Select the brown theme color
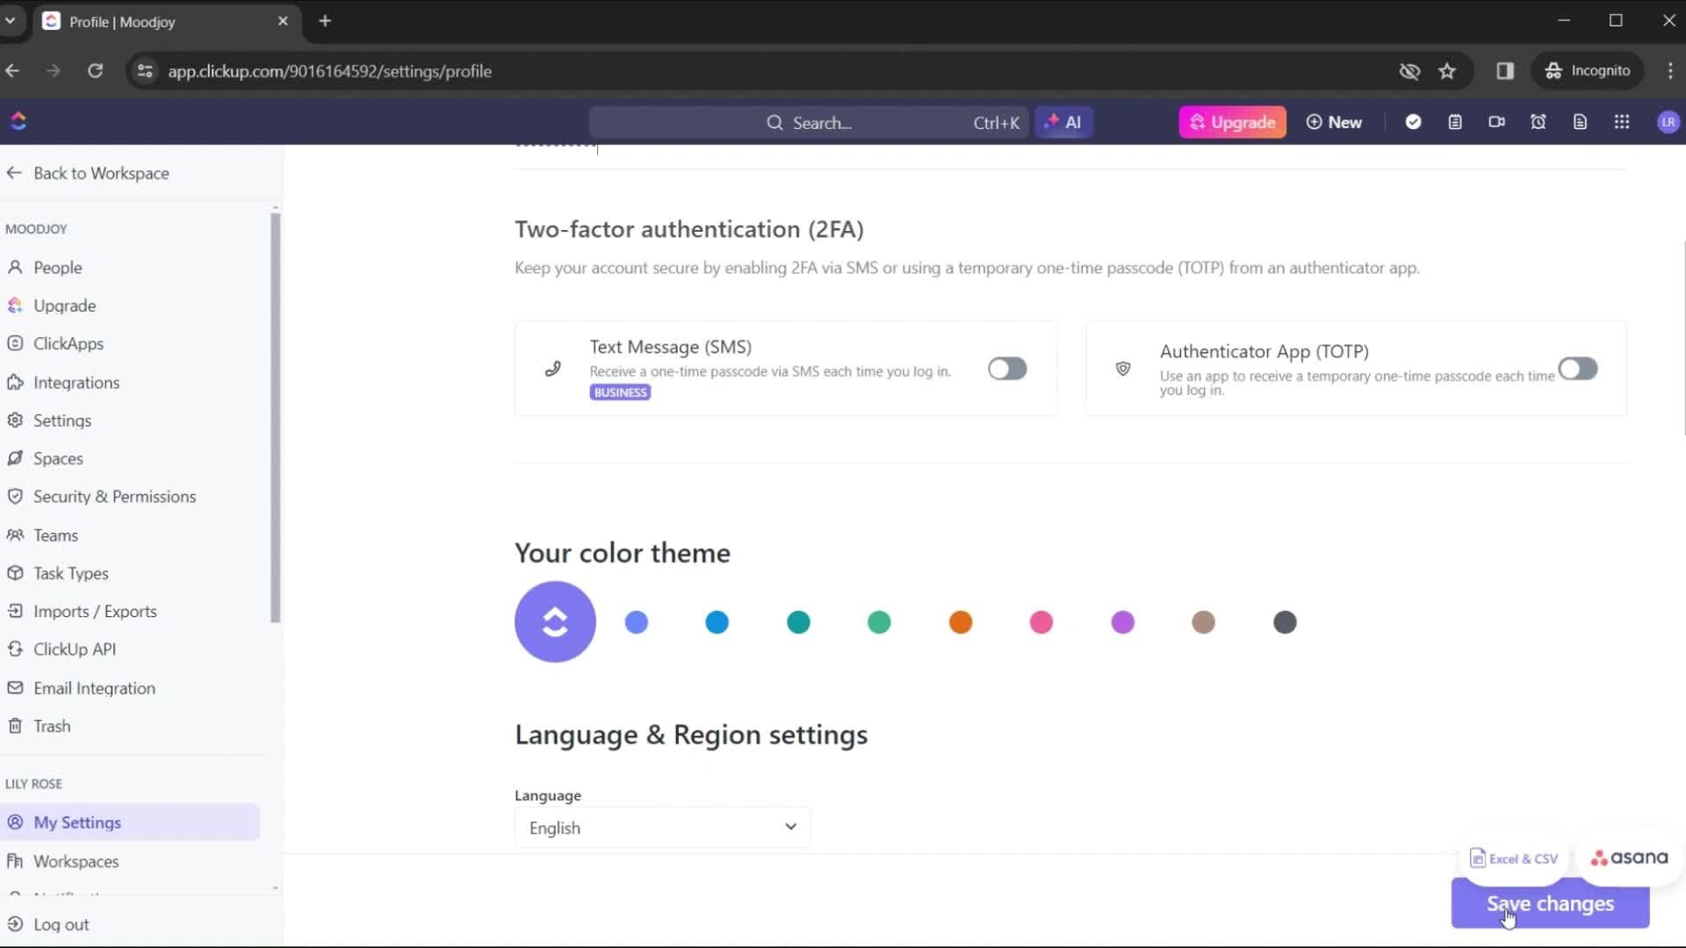 coord(1204,622)
